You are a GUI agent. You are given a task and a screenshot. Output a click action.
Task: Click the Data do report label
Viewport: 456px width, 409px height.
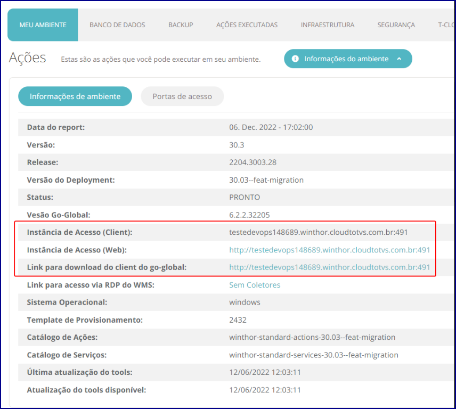56,127
